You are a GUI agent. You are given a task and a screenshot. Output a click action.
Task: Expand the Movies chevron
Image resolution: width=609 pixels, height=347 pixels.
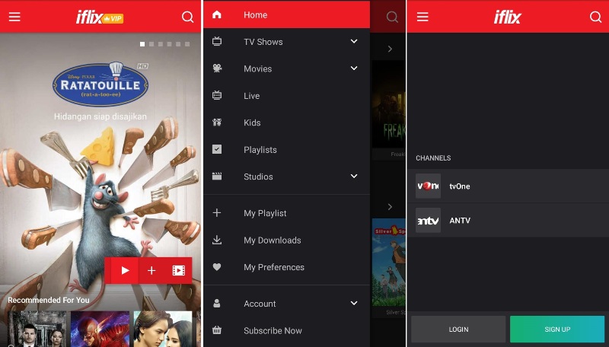coord(354,68)
